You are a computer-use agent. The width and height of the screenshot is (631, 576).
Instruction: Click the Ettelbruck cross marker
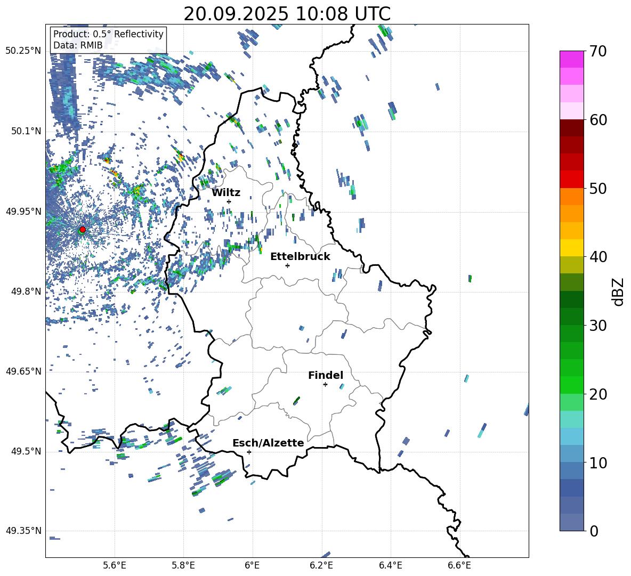[287, 265]
